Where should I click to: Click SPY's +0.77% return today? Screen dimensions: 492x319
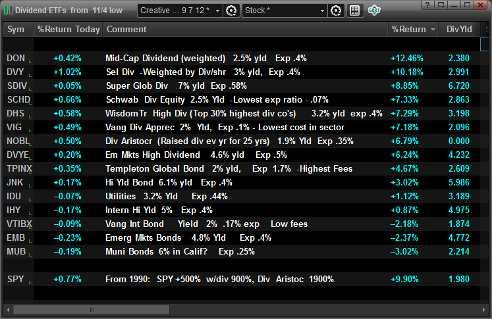67,279
